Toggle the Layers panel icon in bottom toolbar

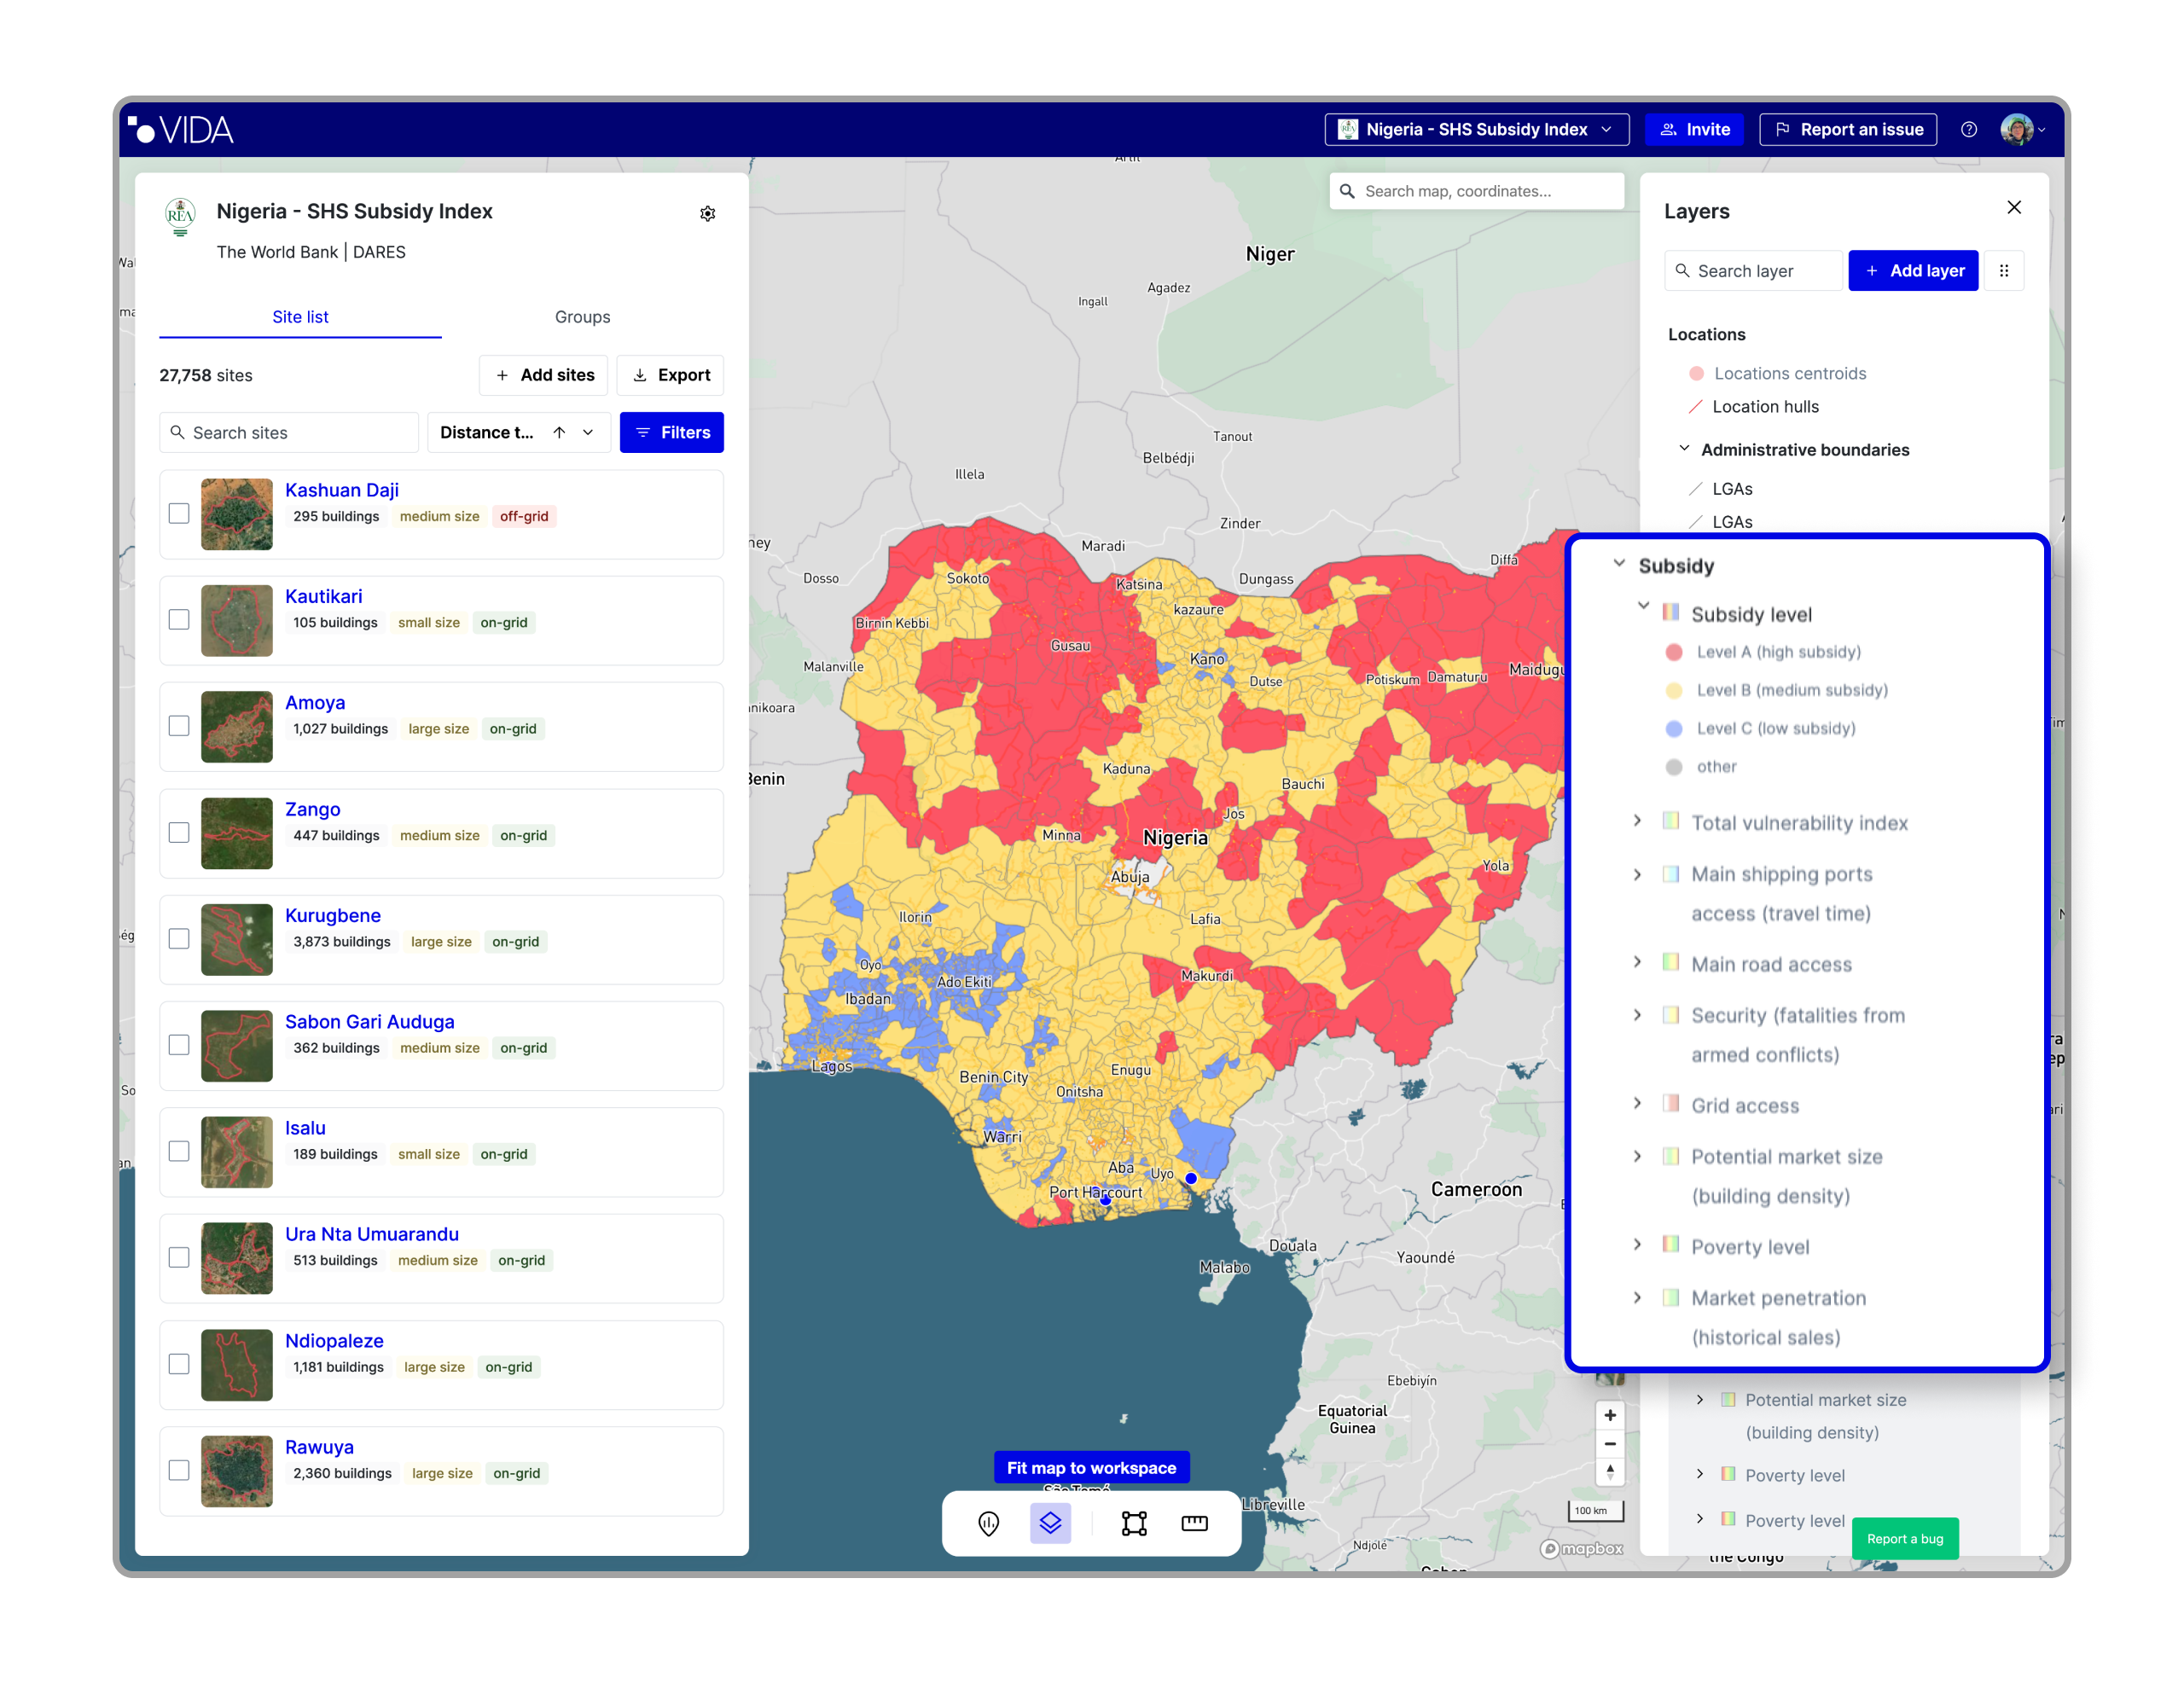tap(1050, 1523)
